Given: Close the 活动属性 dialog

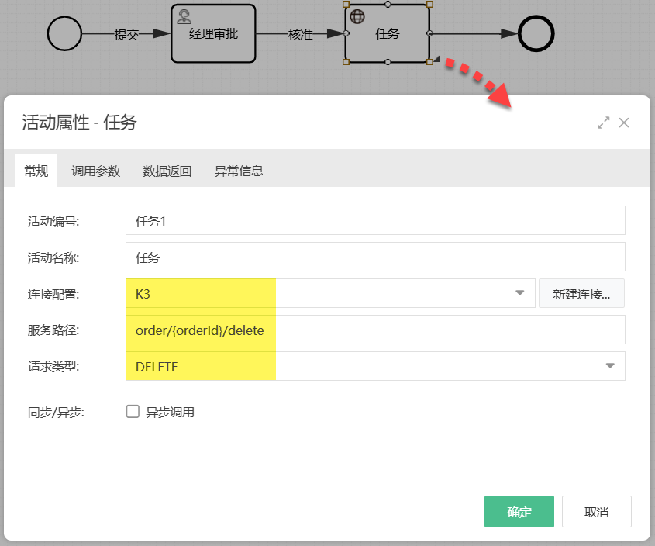Looking at the screenshot, I should coord(624,123).
